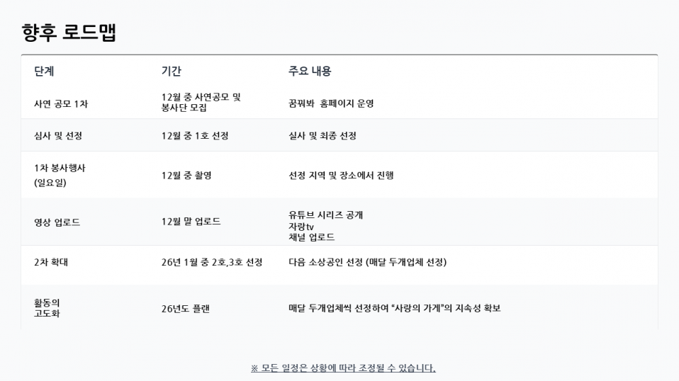Click the '기간' column header
The image size is (679, 381).
[171, 71]
